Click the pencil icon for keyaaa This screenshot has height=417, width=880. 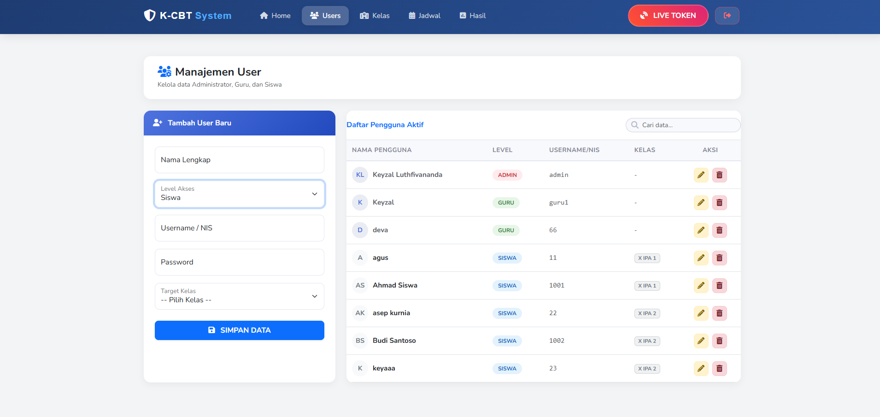point(701,369)
